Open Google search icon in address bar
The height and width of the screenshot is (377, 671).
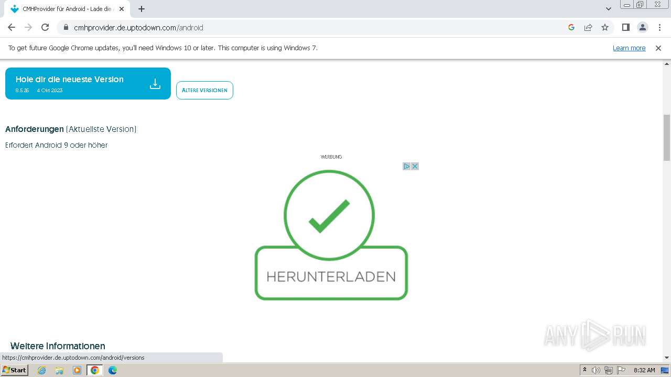[x=571, y=27]
